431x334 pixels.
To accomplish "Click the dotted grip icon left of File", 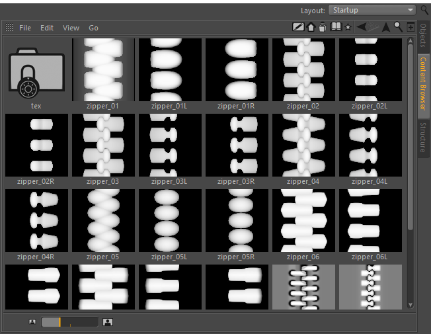I will tap(9, 27).
